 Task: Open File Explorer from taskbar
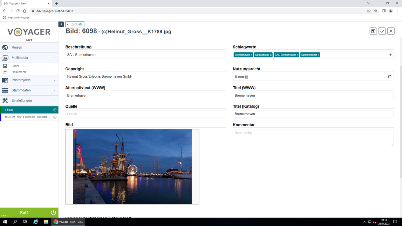[x=46, y=222]
